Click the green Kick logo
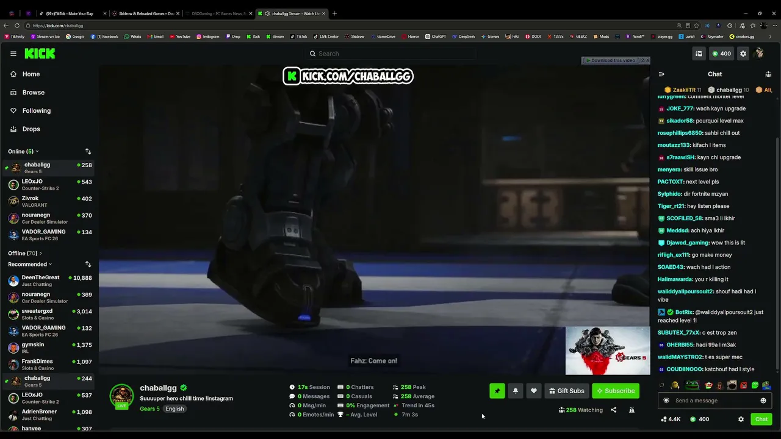The width and height of the screenshot is (781, 439). click(40, 54)
